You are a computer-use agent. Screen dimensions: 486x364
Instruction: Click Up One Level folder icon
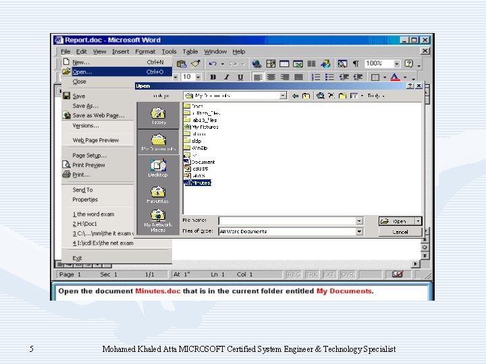306,96
